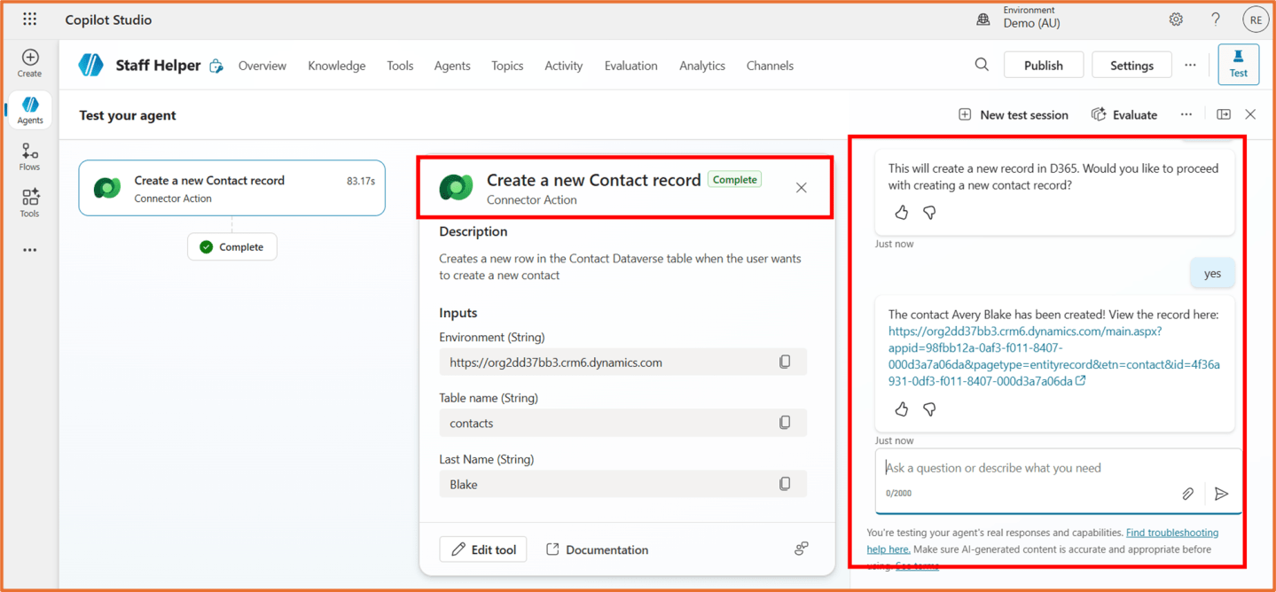This screenshot has height=592, width=1276.
Task: Open the settings gear in header
Action: click(x=1176, y=19)
